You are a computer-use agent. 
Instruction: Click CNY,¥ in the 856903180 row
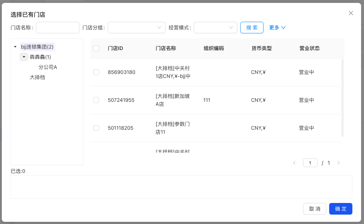coord(258,72)
